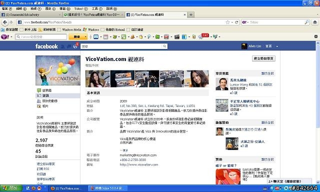Open mail icon dropdown arrow on Yahoo toolbar
Viewport: 320px width, 192px height.
tap(101, 37)
